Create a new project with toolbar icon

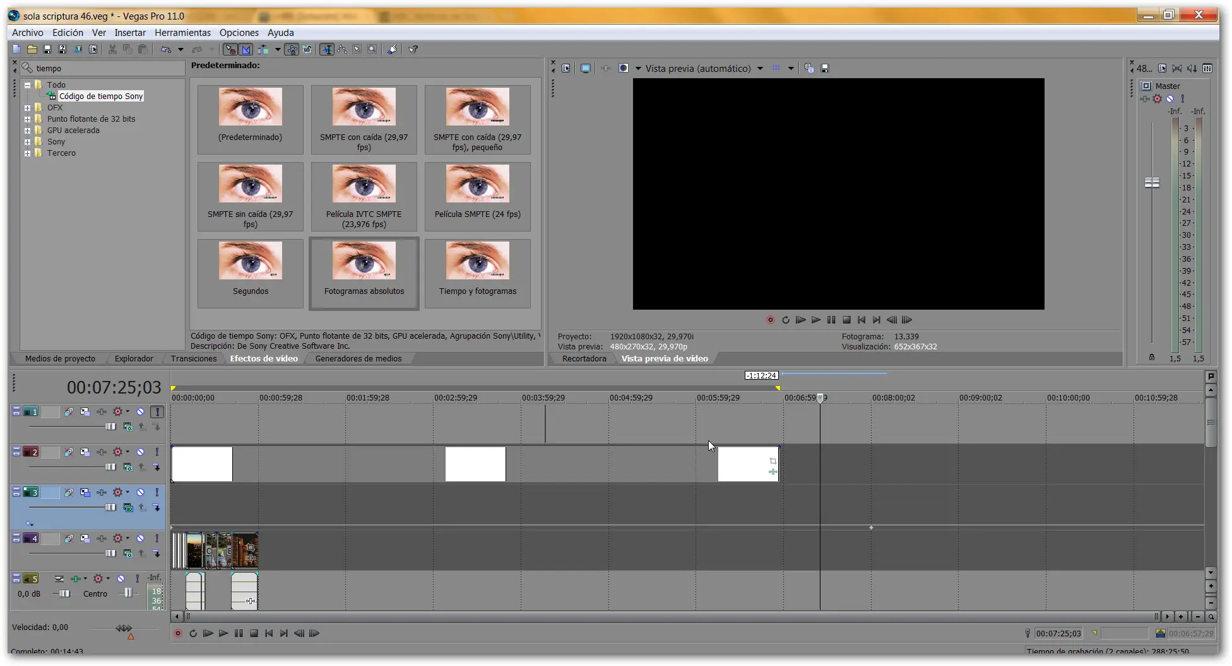(x=16, y=49)
